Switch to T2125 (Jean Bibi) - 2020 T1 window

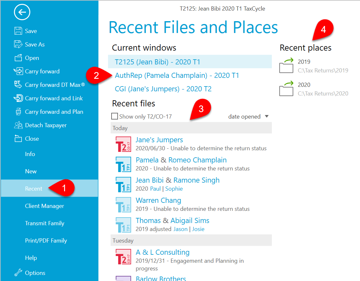[190, 62]
